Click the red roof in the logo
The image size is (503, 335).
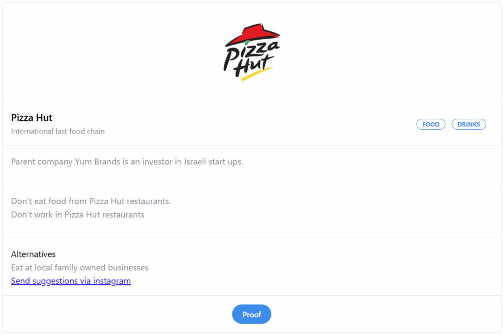click(252, 34)
